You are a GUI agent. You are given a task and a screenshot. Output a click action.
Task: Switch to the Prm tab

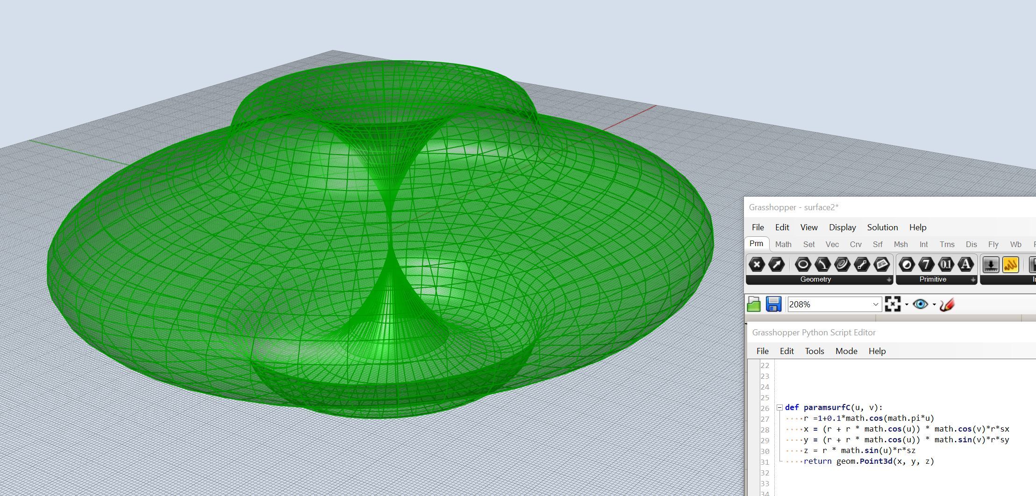pos(757,244)
